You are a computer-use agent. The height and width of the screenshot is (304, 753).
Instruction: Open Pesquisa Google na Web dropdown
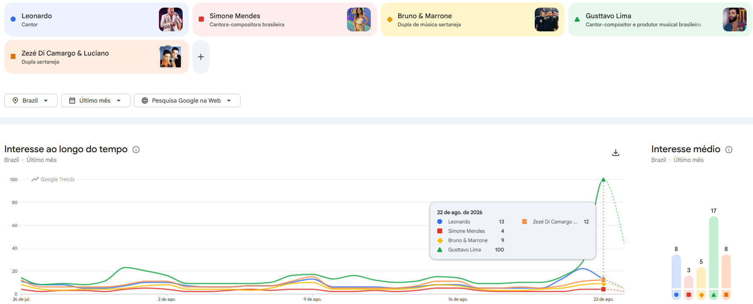point(187,100)
